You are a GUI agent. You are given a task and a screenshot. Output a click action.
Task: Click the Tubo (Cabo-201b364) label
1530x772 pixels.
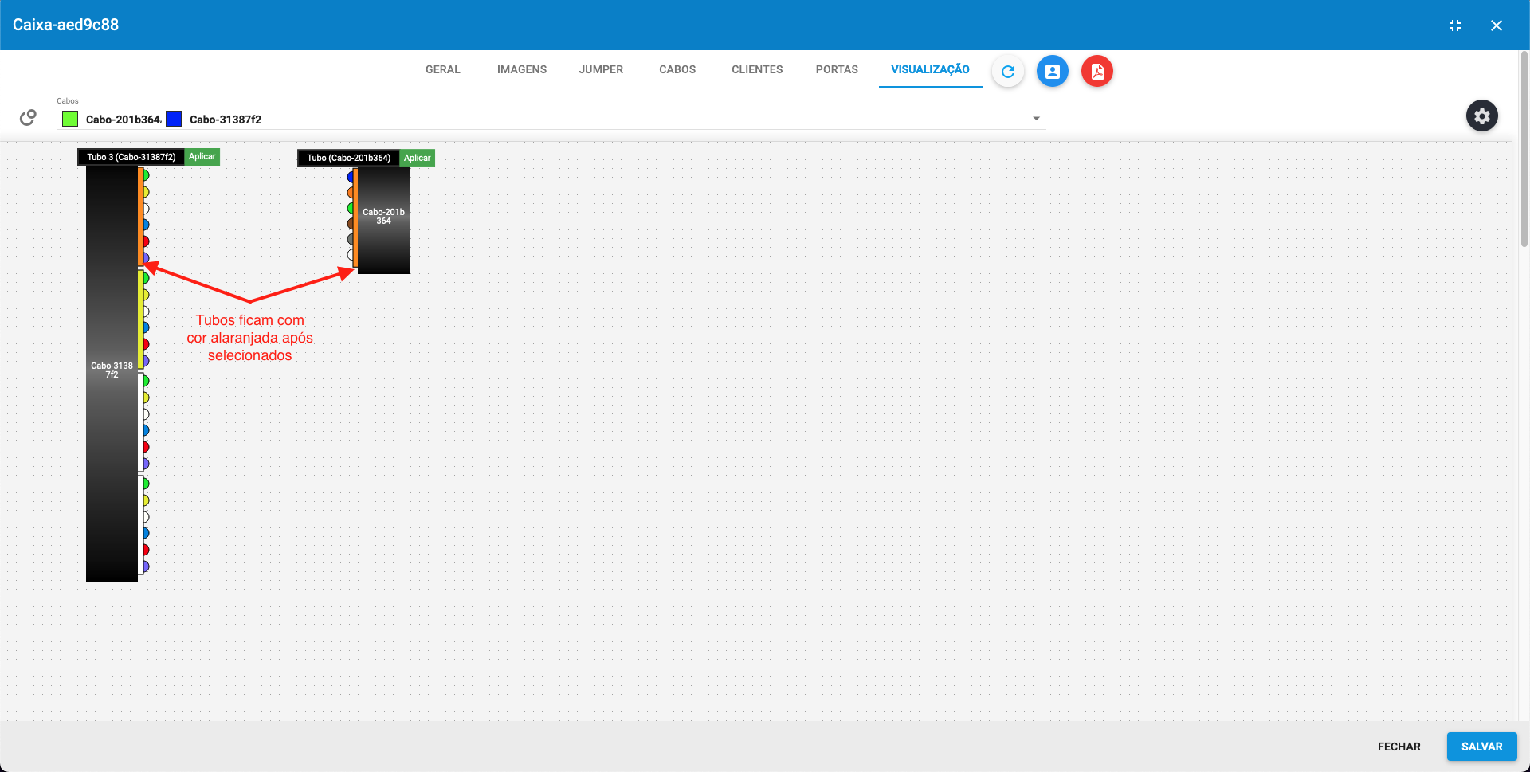pyautogui.click(x=349, y=158)
